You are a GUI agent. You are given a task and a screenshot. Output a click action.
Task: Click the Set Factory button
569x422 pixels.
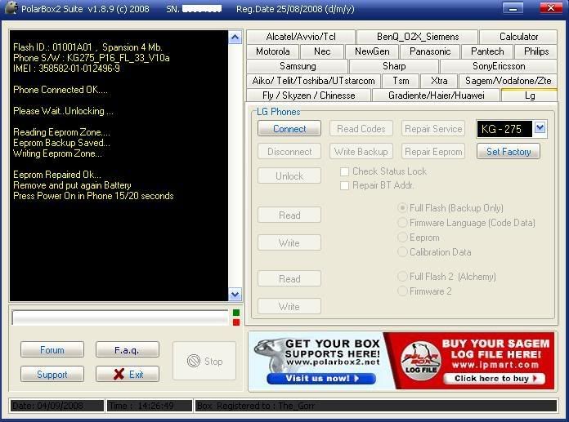(508, 151)
